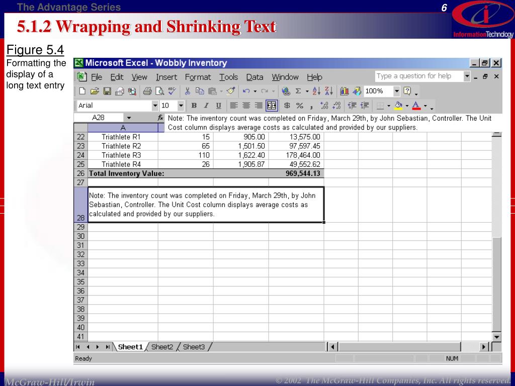This screenshot has height=386, width=515.
Task: Run the Spelling check icon
Action: pos(172,91)
